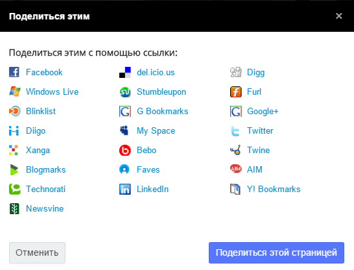Share to Y! Bookmarks link
354x270 pixels.
(274, 189)
